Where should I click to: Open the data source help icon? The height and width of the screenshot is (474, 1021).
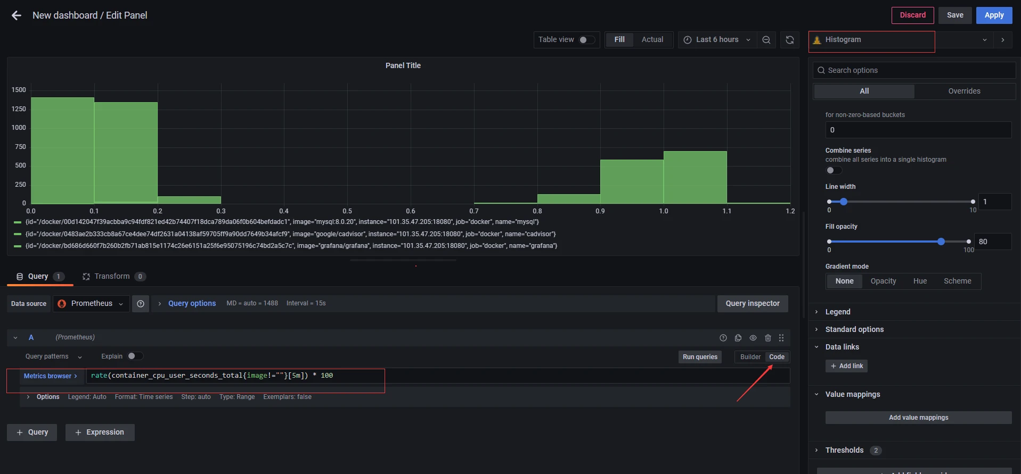[141, 304]
